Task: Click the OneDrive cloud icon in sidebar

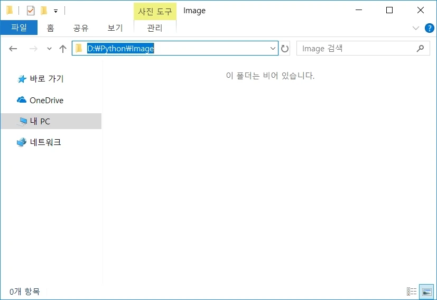Action: pyautogui.click(x=22, y=100)
